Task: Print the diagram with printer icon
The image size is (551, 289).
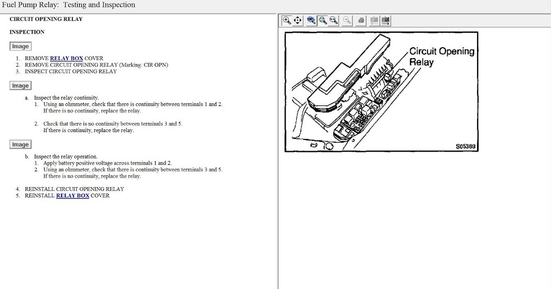Action: coord(361,20)
